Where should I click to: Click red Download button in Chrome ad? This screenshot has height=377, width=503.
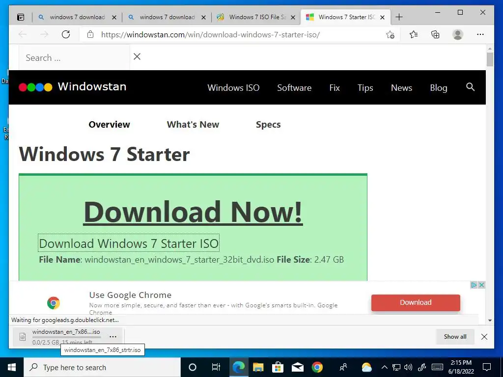click(x=416, y=302)
